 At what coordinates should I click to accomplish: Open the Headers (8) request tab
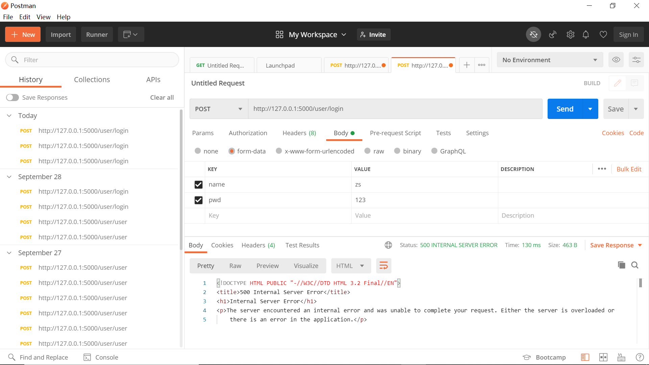pos(299,133)
